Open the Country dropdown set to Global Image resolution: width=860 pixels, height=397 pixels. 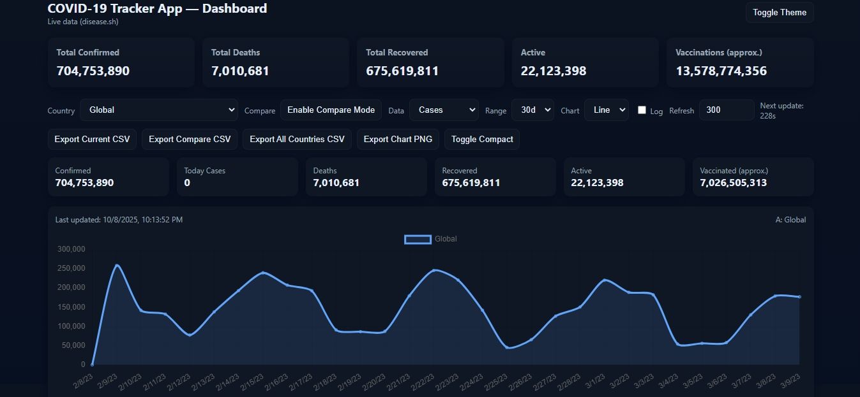coord(159,110)
